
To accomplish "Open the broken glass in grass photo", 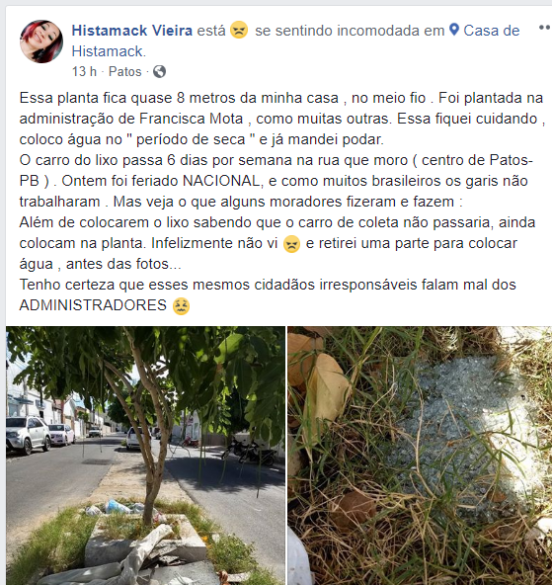I will 420,456.
